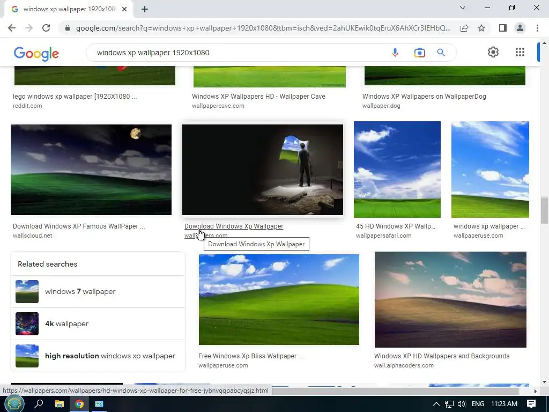Screen dimensions: 549x412
Task: Click the blue magnifier search icon
Action: [441, 53]
